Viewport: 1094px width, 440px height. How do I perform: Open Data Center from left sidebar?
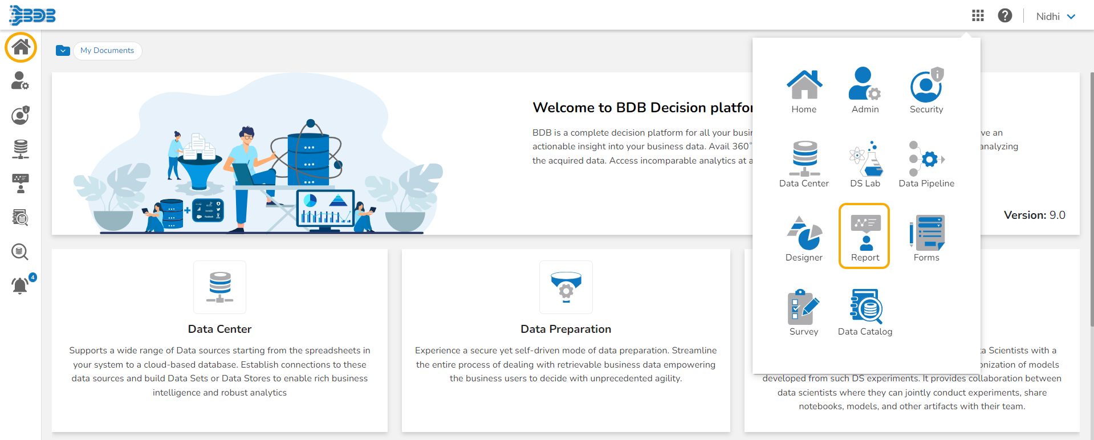(21, 149)
